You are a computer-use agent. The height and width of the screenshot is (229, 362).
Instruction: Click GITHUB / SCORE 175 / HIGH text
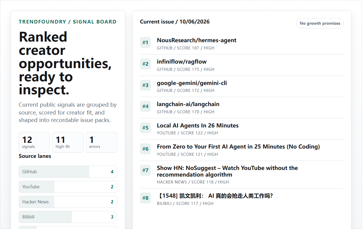point(186,69)
